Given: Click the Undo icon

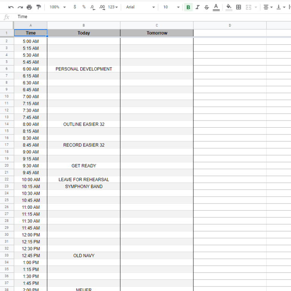Looking at the screenshot, I should tap(11, 7).
